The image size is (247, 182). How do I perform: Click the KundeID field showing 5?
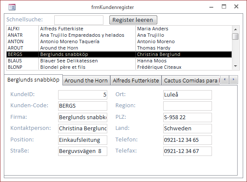(83, 95)
